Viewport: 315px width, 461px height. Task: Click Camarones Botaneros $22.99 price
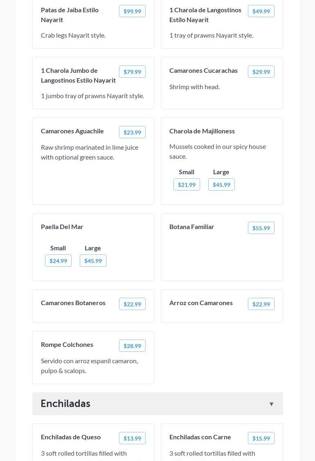[132, 304]
